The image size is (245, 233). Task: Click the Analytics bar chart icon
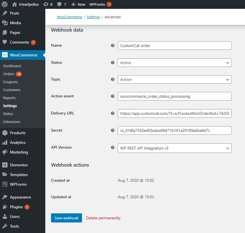coord(5,143)
